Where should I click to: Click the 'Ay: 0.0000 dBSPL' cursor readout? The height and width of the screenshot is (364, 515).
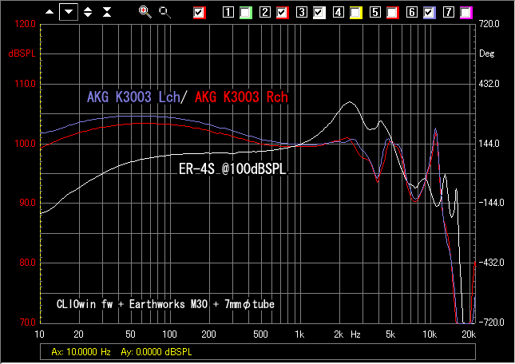156,352
